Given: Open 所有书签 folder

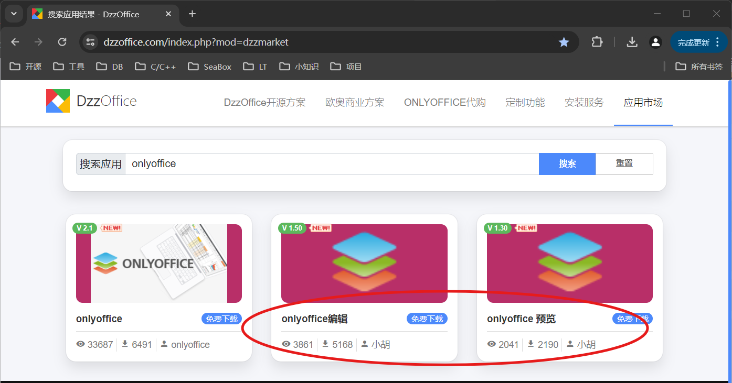Looking at the screenshot, I should [x=699, y=67].
